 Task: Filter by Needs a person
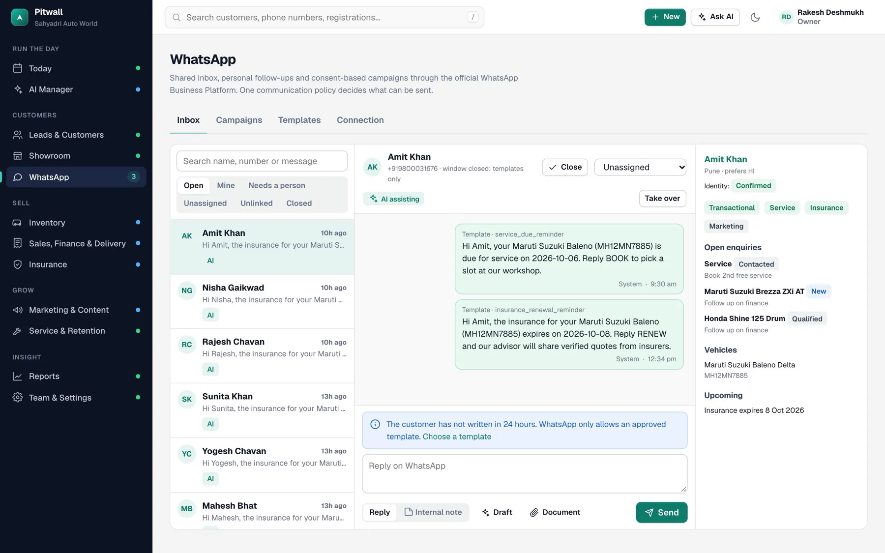[277, 185]
